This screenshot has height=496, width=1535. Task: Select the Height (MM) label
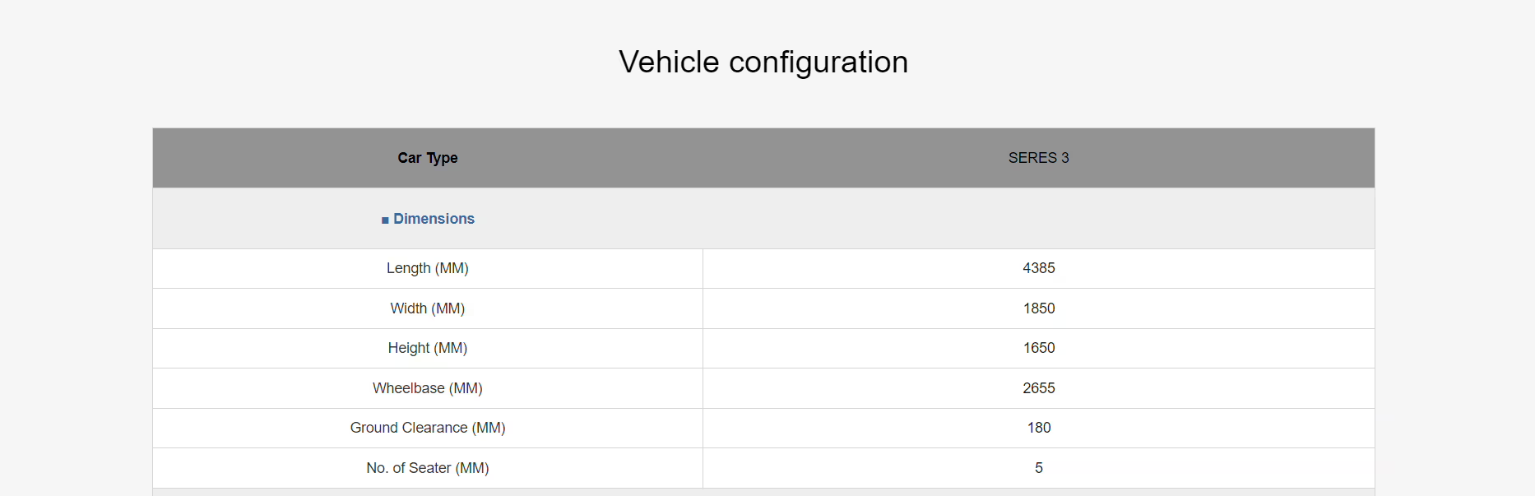(x=427, y=348)
